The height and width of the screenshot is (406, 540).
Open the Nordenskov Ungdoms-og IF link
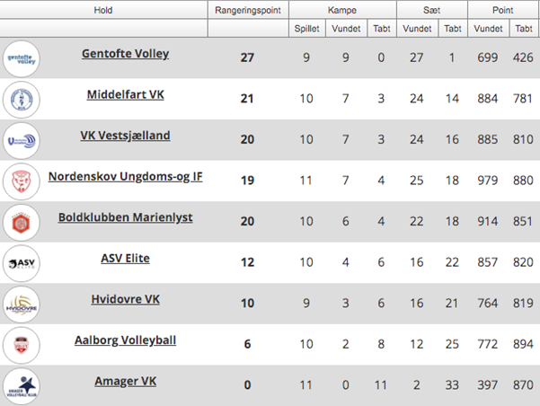(126, 177)
